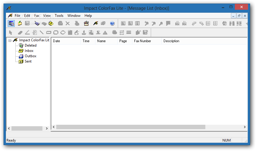The height and width of the screenshot is (151, 256).
Task: Select the Impact ColorFax Lite root node
Action: tap(34, 40)
